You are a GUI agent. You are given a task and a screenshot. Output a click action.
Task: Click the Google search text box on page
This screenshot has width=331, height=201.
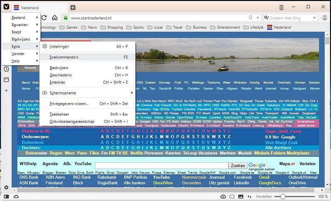click(x=162, y=165)
